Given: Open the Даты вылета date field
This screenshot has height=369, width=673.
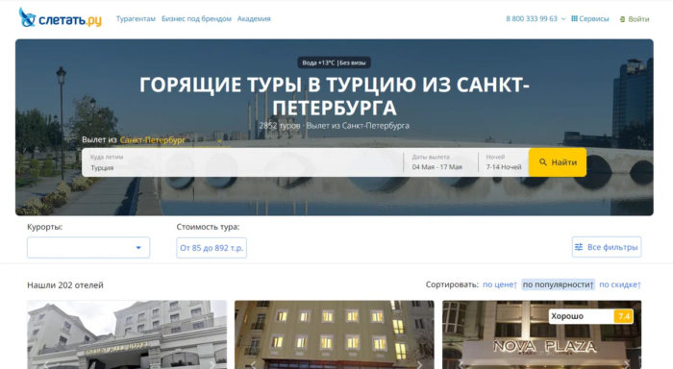Looking at the screenshot, I should [440, 162].
